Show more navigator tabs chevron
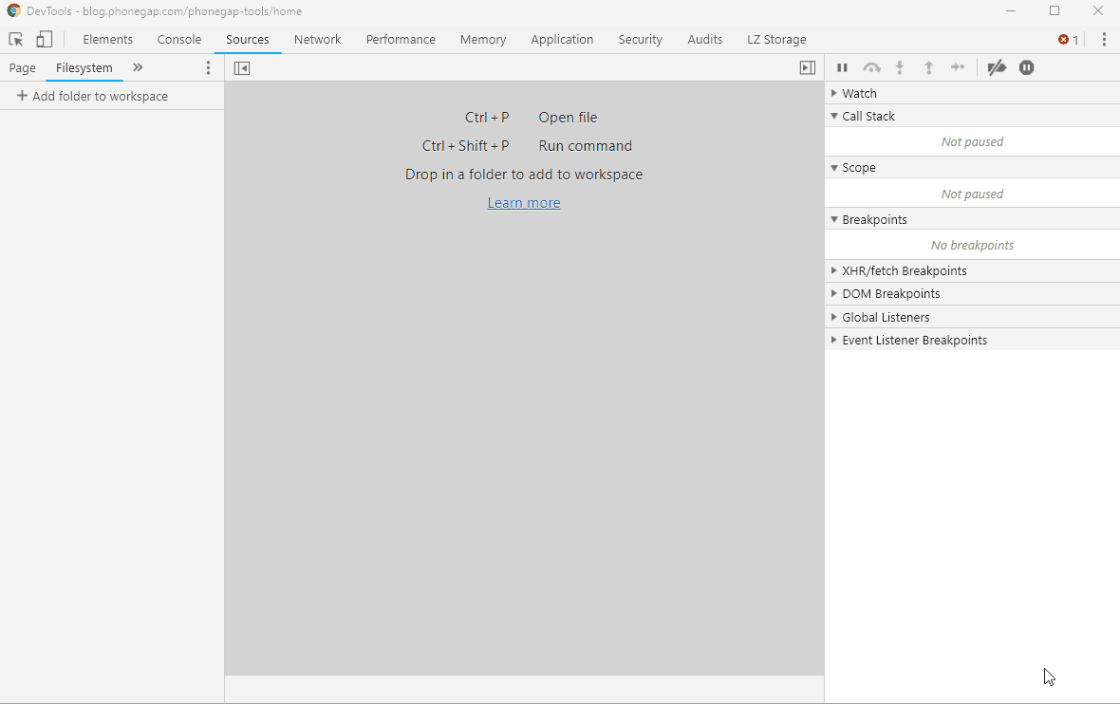 (138, 68)
